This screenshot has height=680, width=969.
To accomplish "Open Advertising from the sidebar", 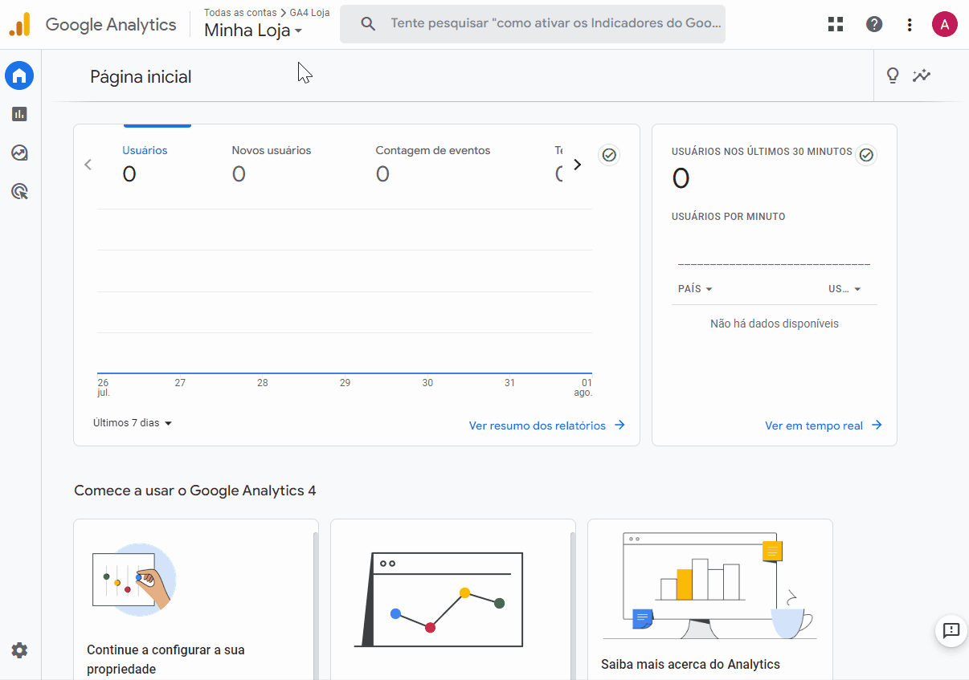I will pos(20,191).
